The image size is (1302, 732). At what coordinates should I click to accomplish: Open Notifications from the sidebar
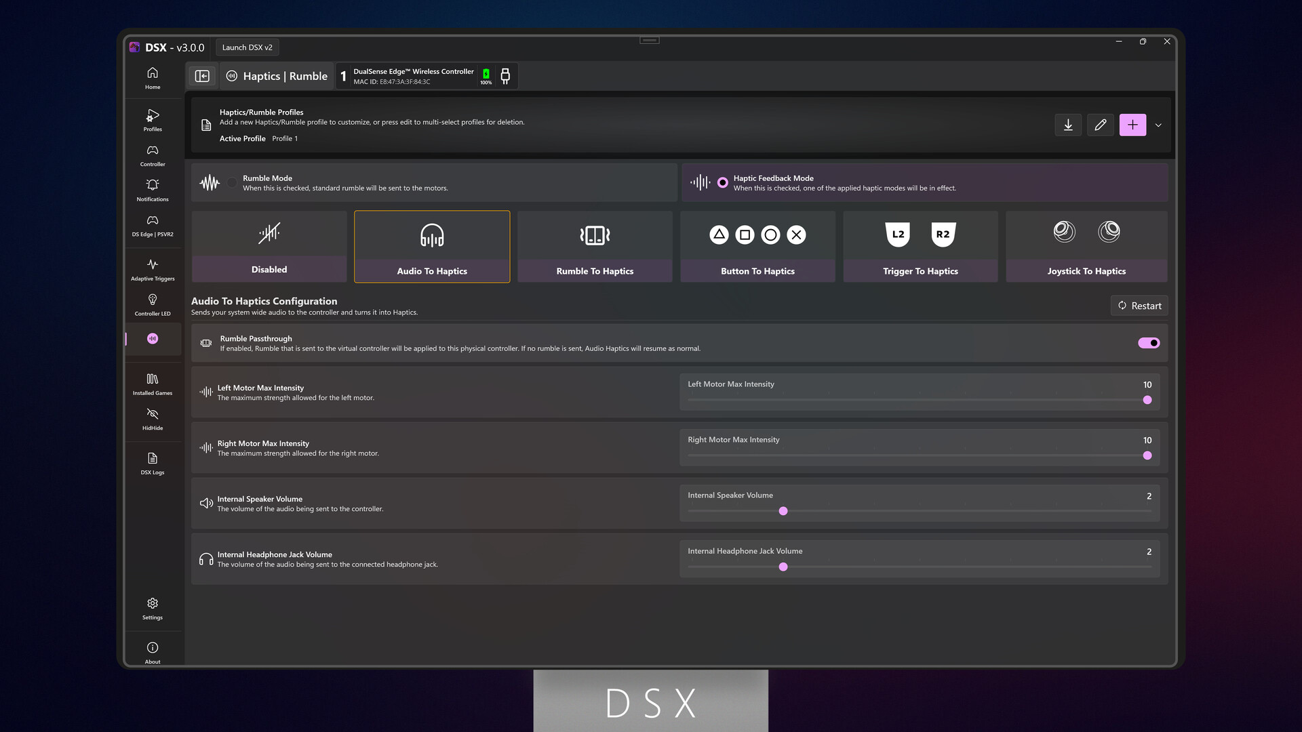[x=152, y=190]
